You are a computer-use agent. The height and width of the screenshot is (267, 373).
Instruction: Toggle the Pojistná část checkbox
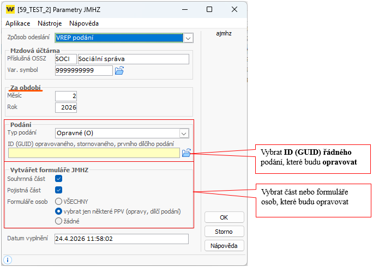[x=59, y=190]
